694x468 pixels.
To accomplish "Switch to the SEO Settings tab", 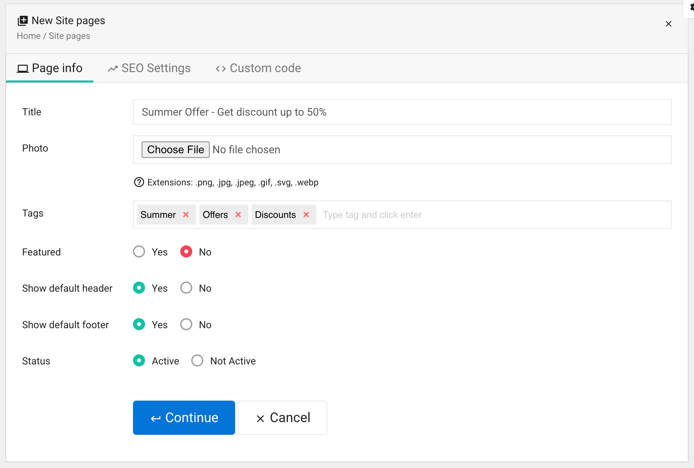I will 149,68.
